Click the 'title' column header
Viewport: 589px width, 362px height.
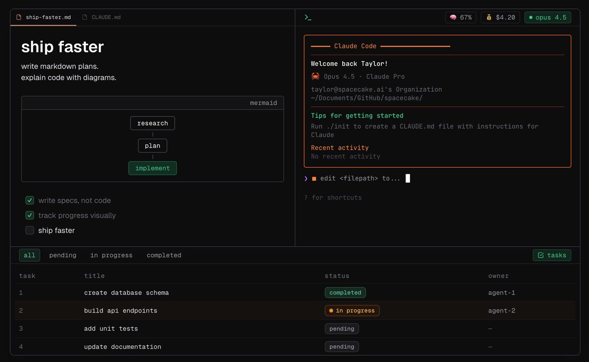(94, 276)
